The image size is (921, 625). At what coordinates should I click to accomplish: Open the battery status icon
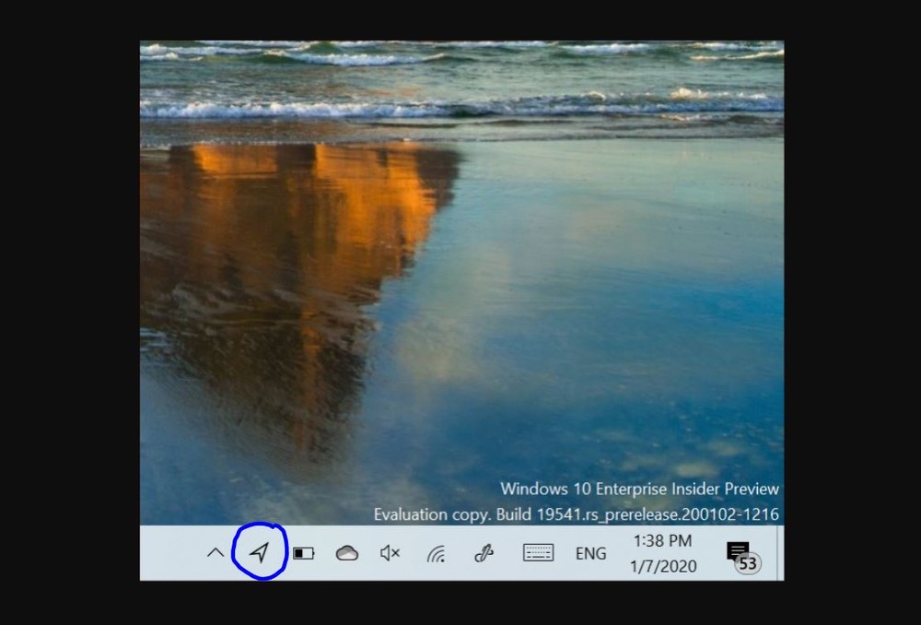point(303,553)
